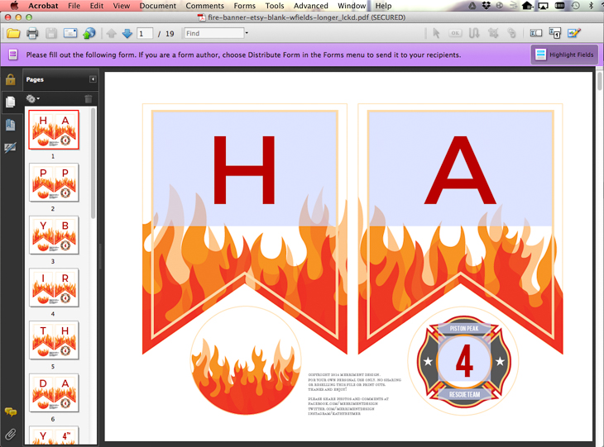
Task: Print the document using the printer icon
Action: pyautogui.click(x=32, y=34)
